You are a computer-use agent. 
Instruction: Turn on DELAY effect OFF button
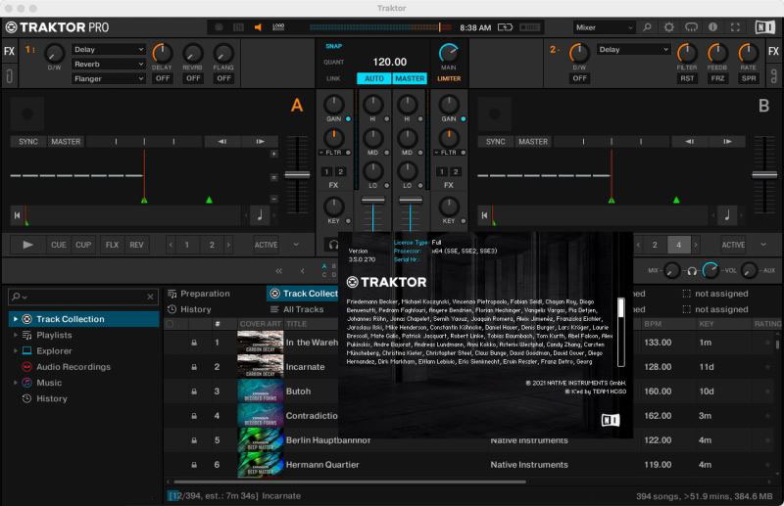(x=163, y=78)
